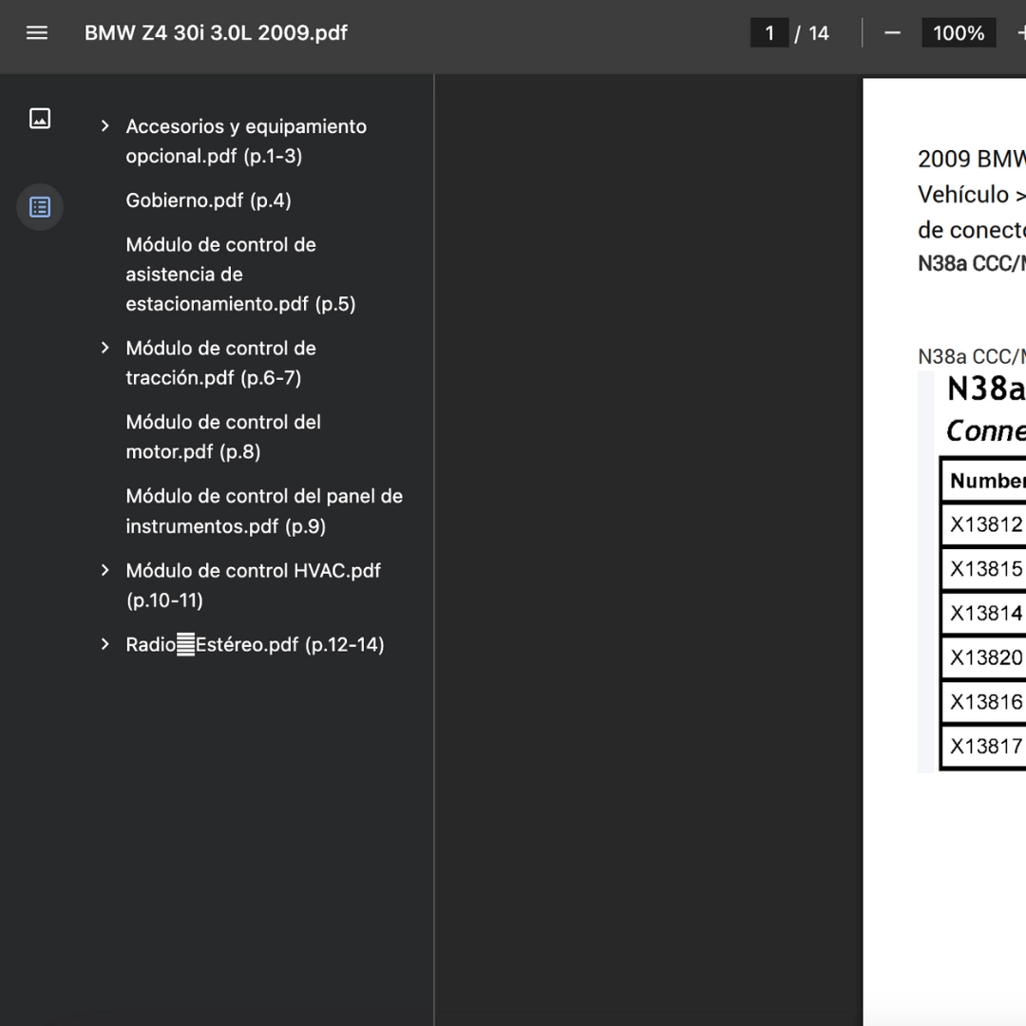Select table cell X13820
This screenshot has height=1026, width=1026.
tap(983, 657)
